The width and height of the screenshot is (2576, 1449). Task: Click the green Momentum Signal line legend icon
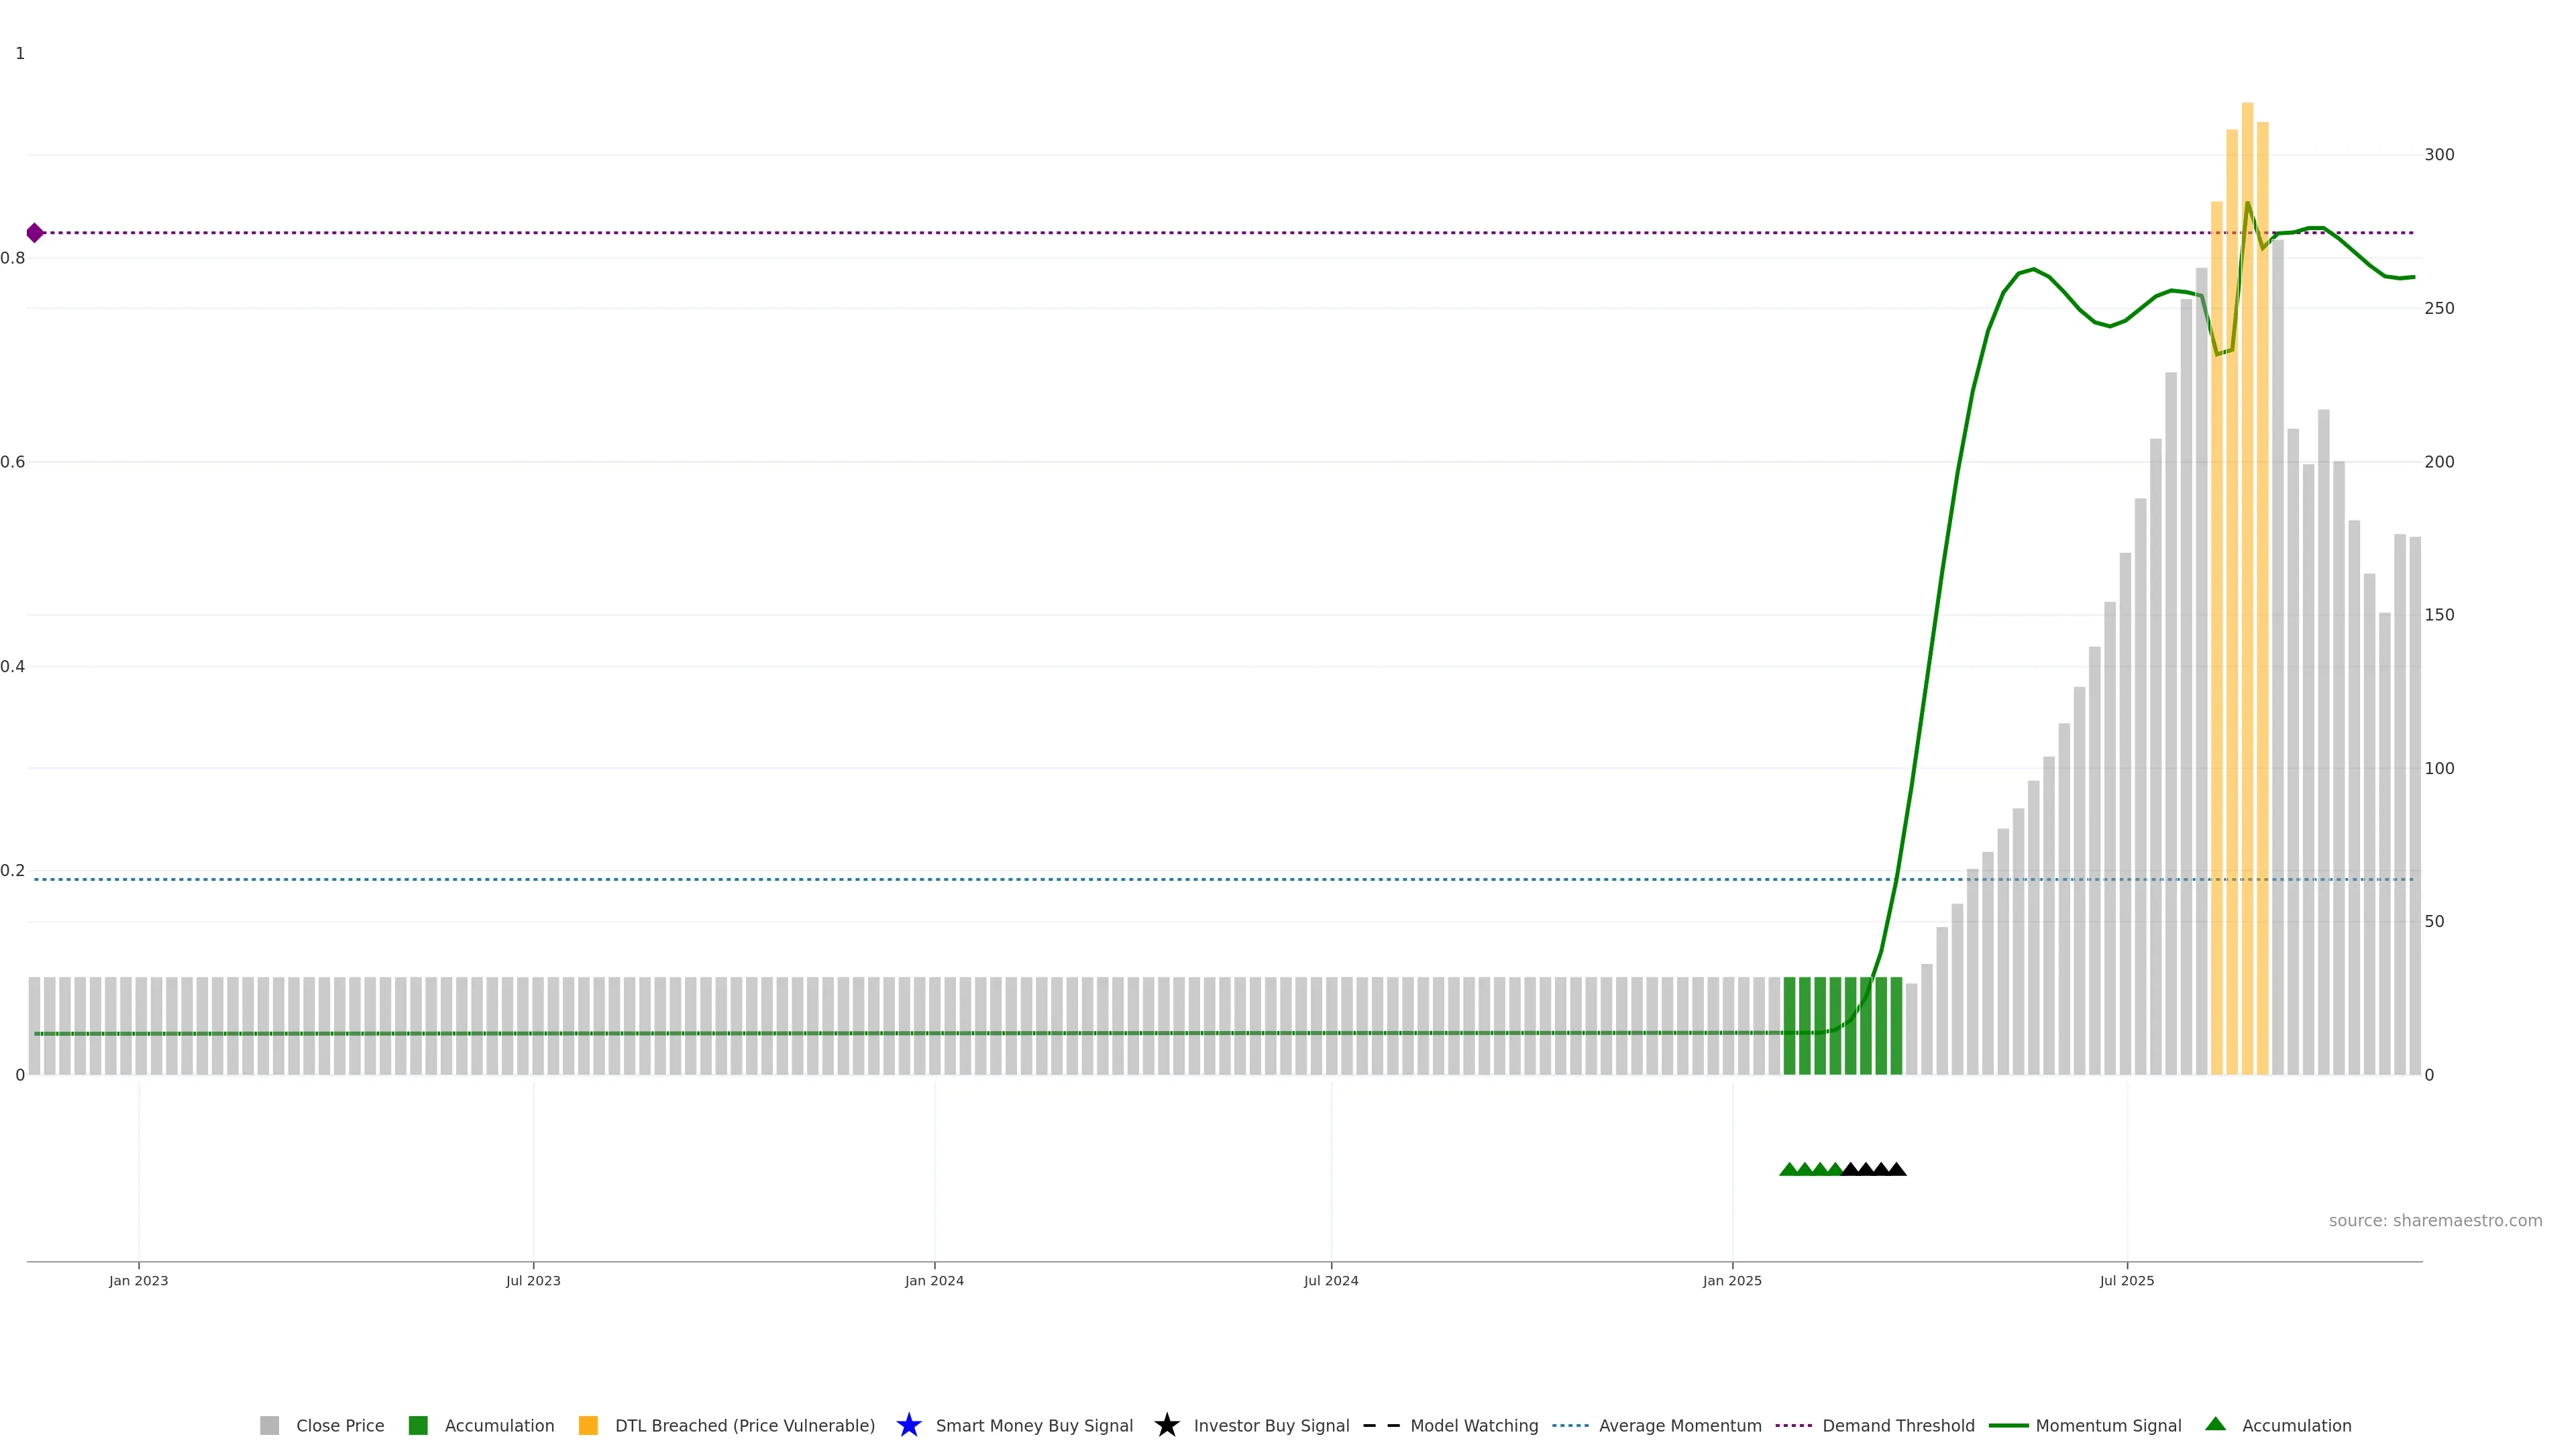click(x=2008, y=1425)
